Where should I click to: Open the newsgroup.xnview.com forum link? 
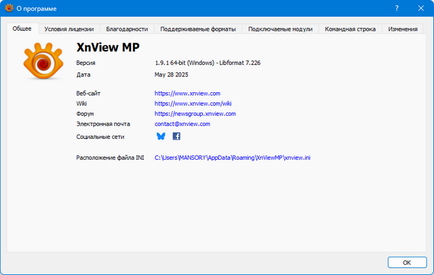tap(195, 114)
